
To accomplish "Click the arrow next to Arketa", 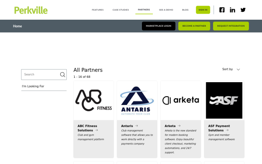I will click(x=179, y=126).
